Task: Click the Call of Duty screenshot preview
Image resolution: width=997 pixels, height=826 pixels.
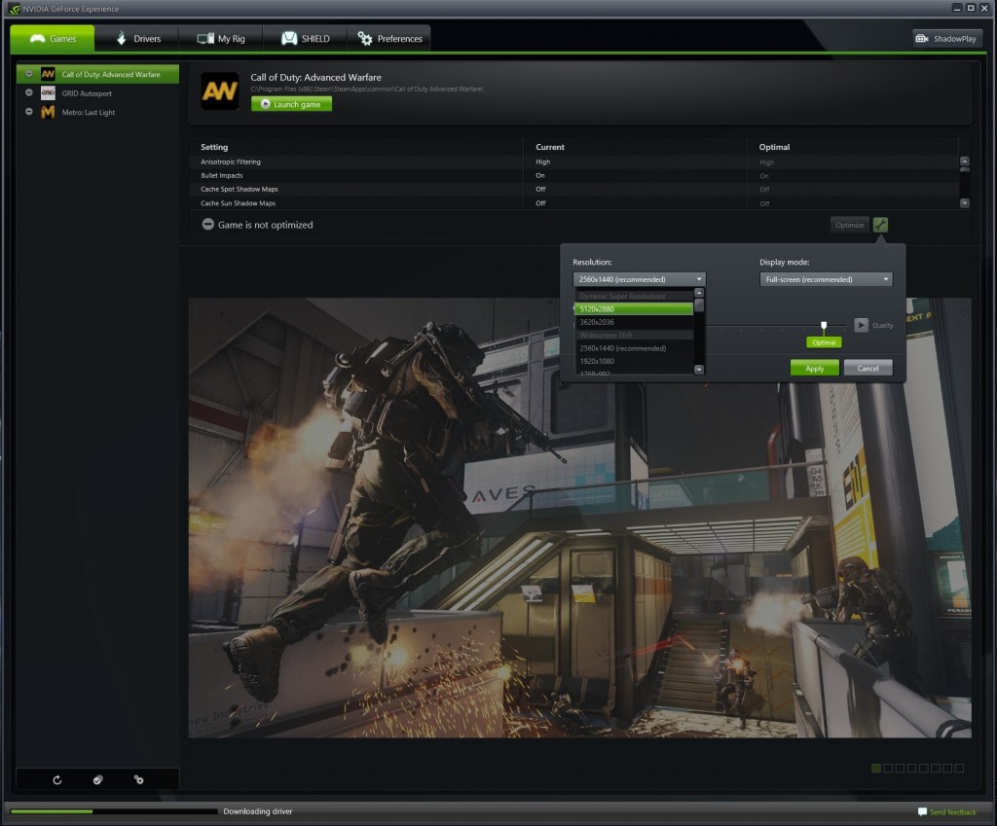Action: 580,518
